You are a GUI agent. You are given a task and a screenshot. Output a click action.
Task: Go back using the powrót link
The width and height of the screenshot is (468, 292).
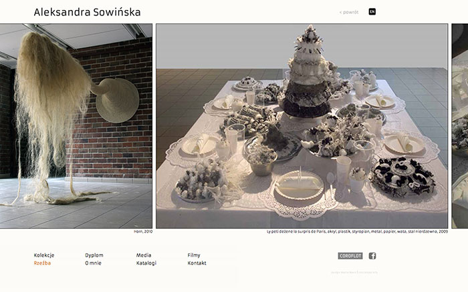349,12
